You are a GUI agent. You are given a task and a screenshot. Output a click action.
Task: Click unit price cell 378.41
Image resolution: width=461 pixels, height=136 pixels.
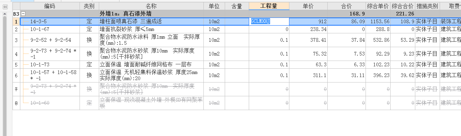tap(308, 40)
